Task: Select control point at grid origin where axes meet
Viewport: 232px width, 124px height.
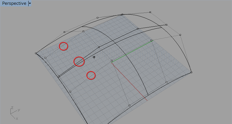Action: tap(112, 61)
